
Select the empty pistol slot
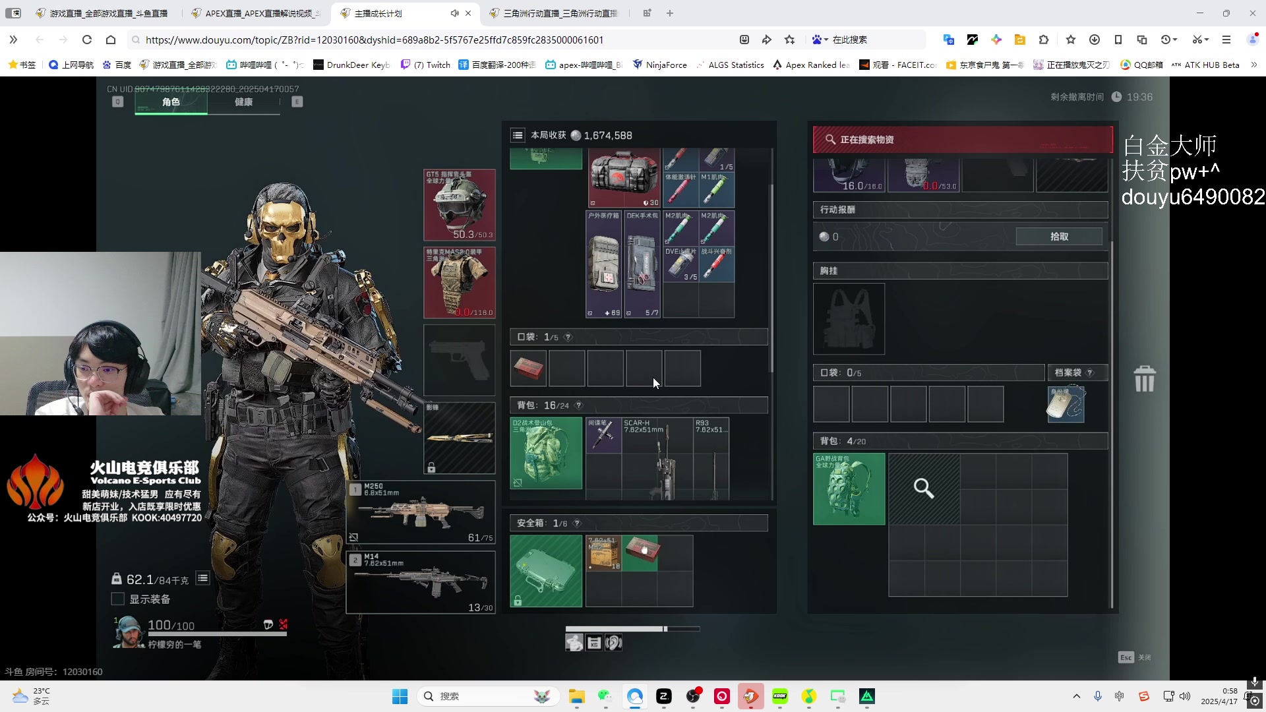pos(460,360)
